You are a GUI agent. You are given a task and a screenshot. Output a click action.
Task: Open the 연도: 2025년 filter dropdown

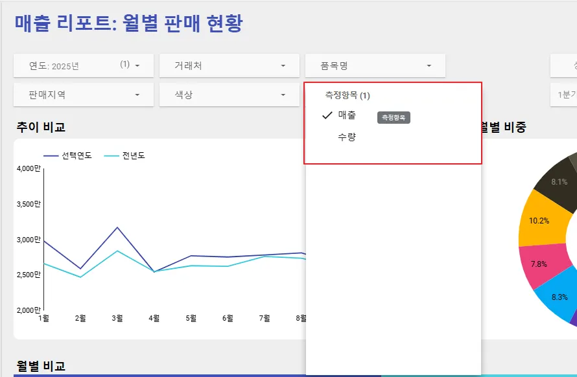pyautogui.click(x=84, y=65)
